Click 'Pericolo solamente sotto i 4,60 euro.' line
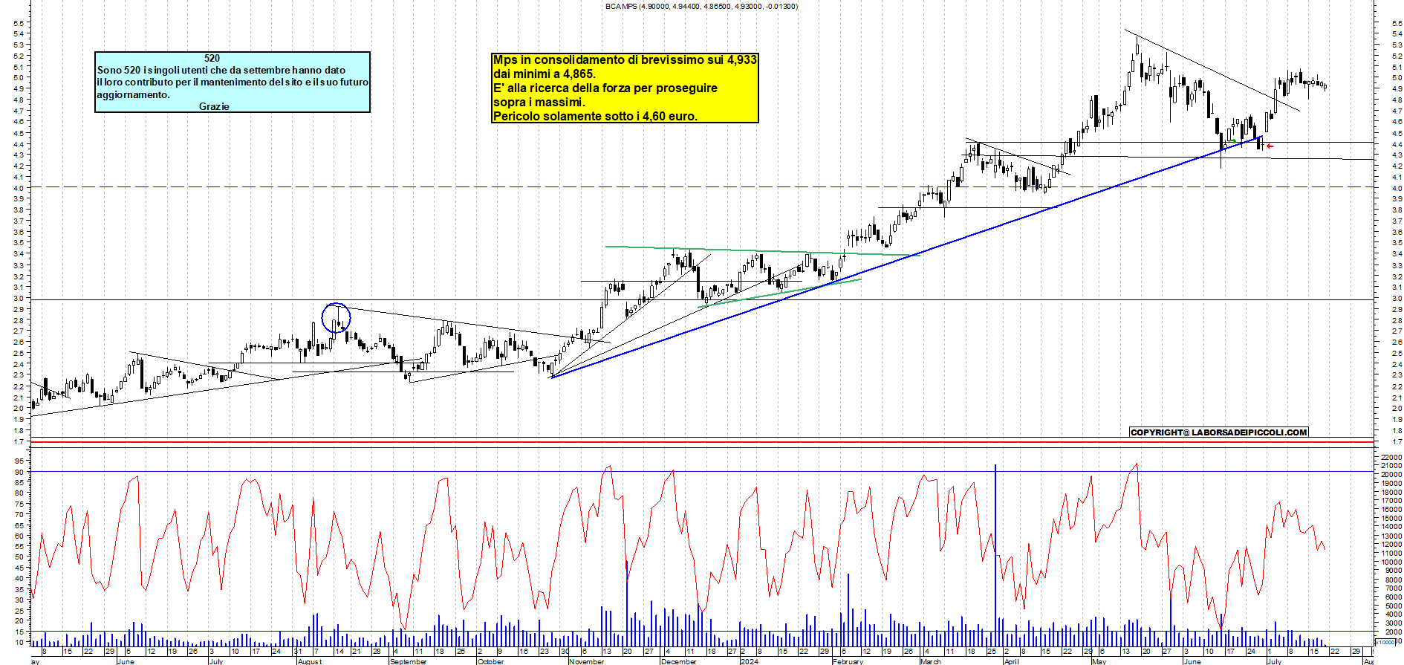This screenshot has height=665, width=1404. [595, 116]
